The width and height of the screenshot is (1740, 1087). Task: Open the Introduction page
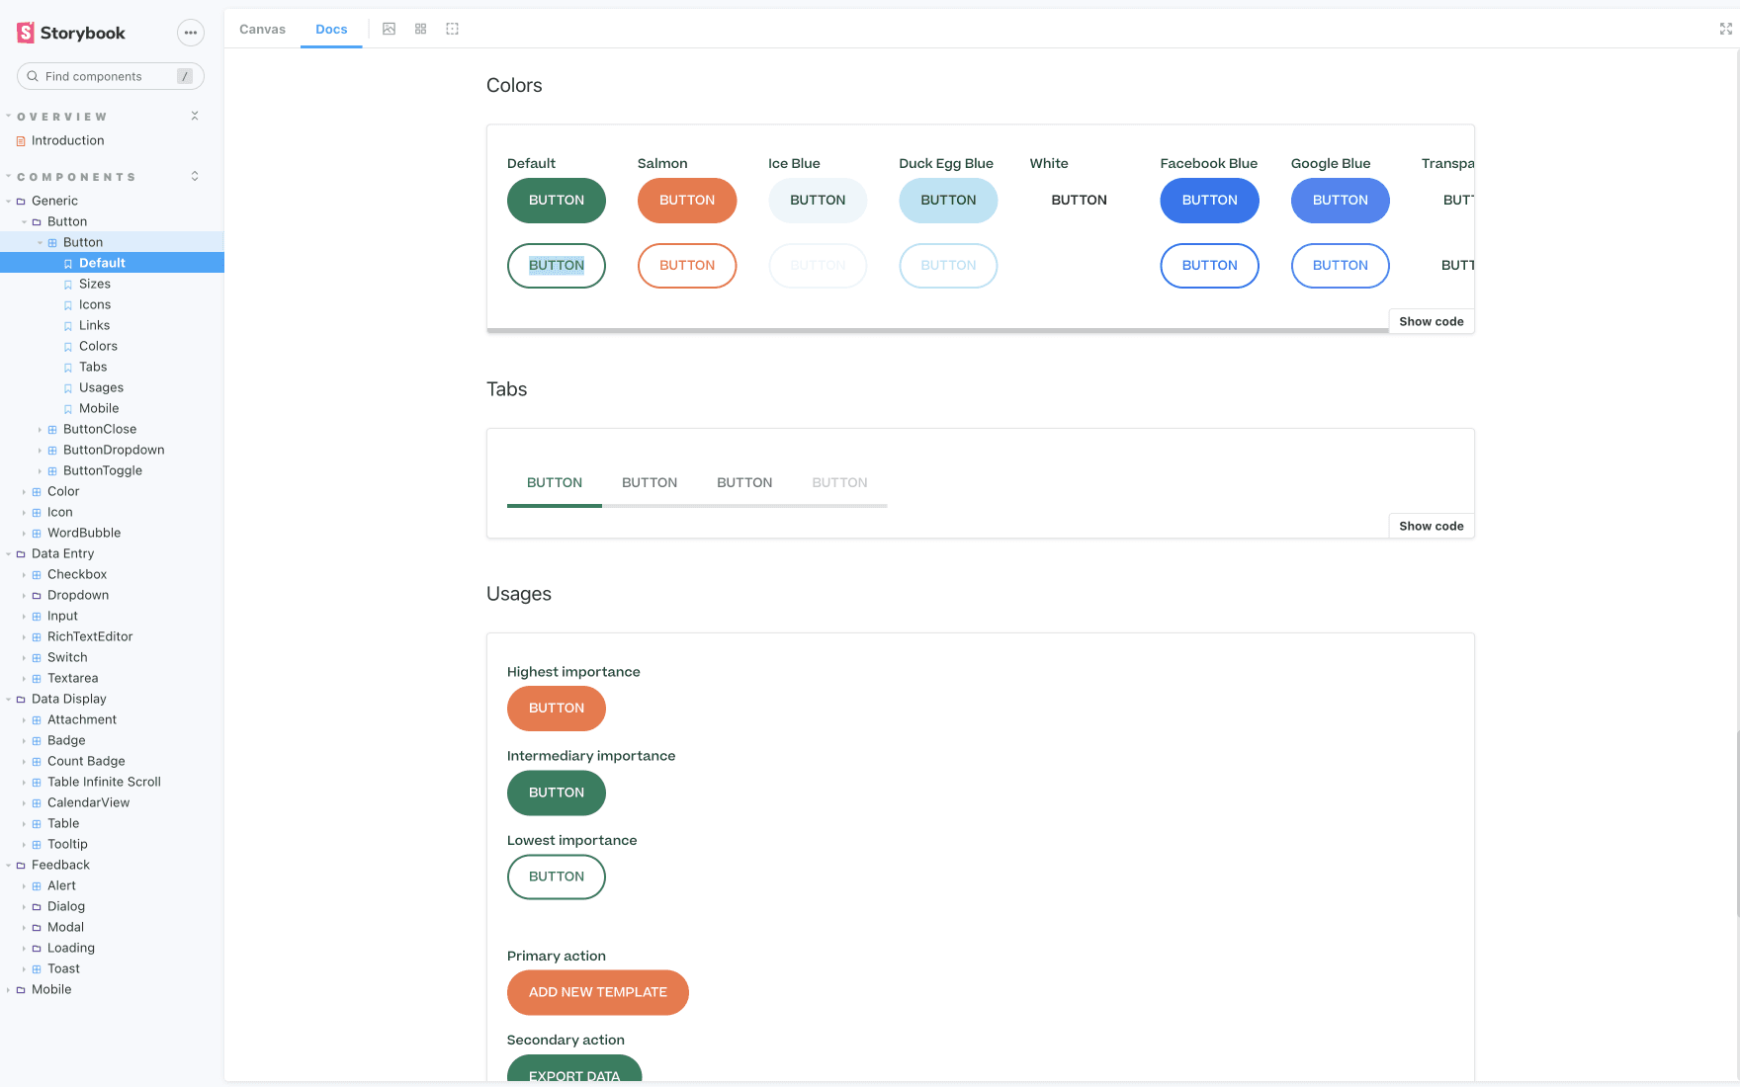pos(67,140)
